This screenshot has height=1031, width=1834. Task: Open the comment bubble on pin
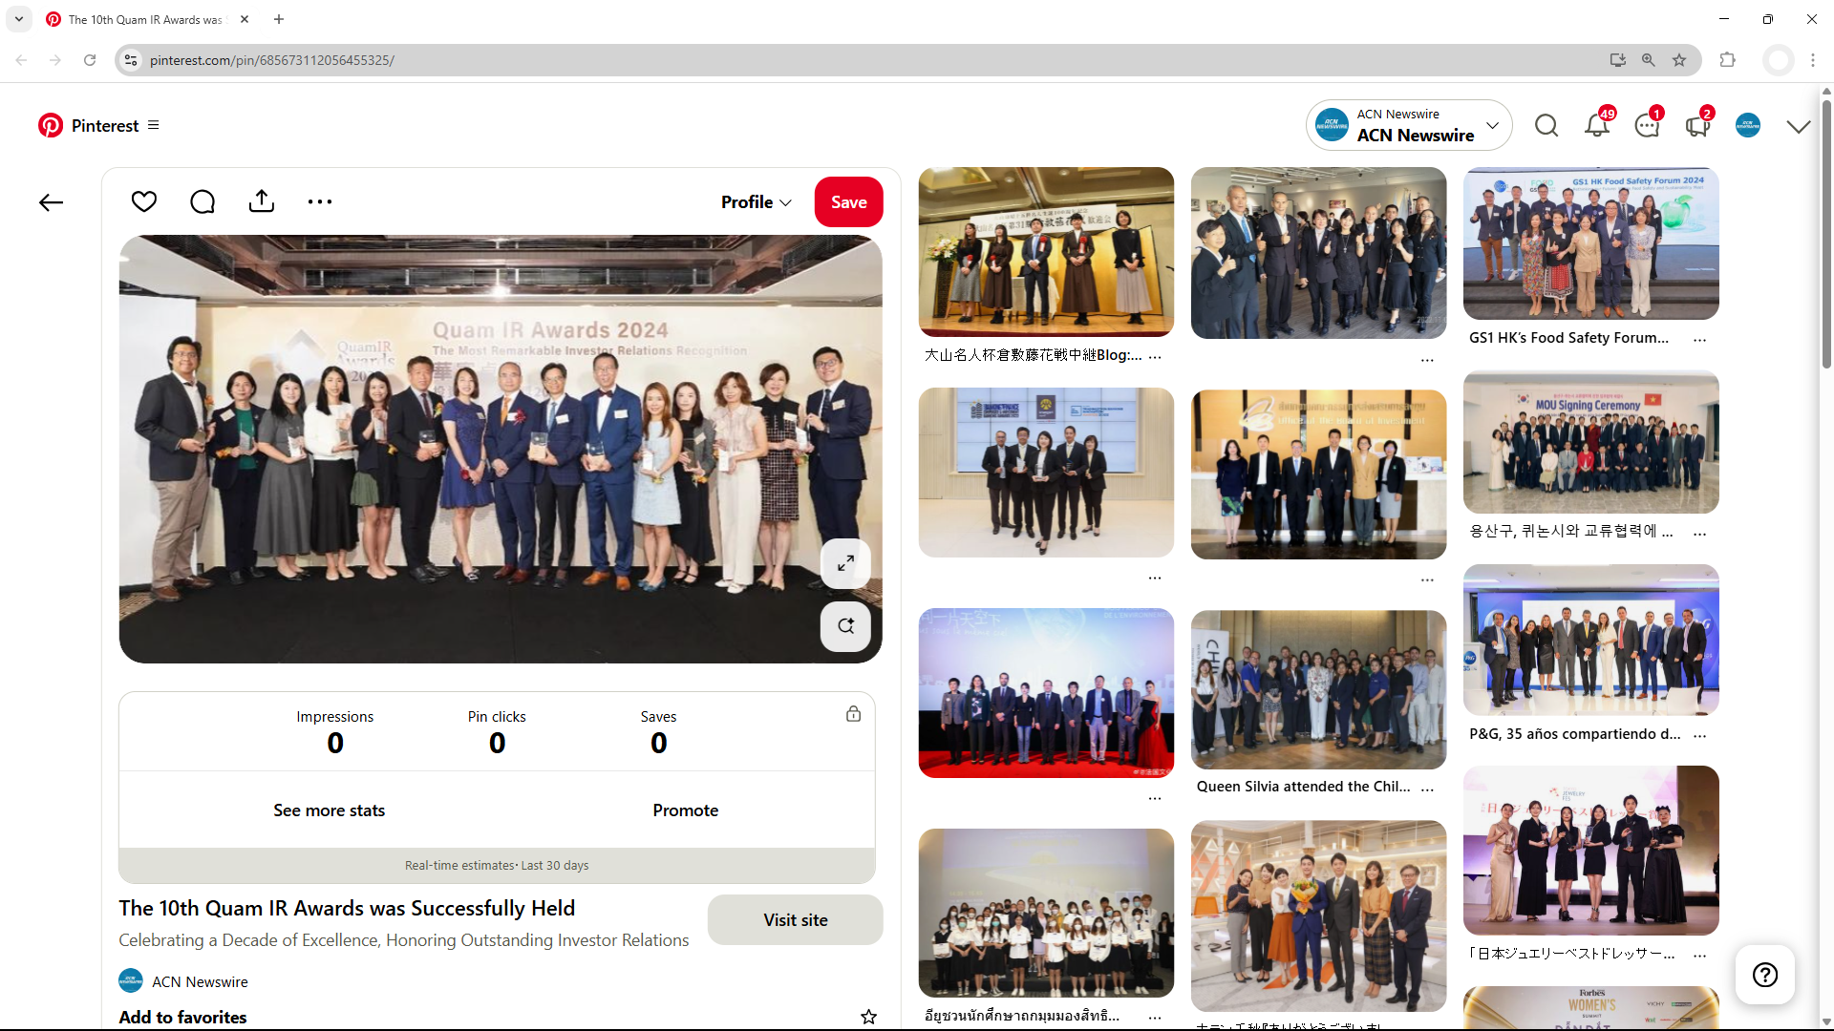point(203,201)
